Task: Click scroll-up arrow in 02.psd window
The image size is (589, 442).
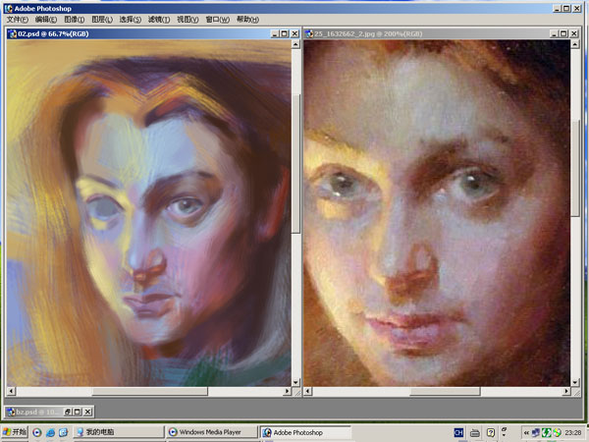Action: click(x=296, y=44)
